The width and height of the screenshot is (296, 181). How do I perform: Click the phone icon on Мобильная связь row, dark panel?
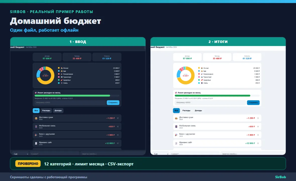[x=36, y=126]
